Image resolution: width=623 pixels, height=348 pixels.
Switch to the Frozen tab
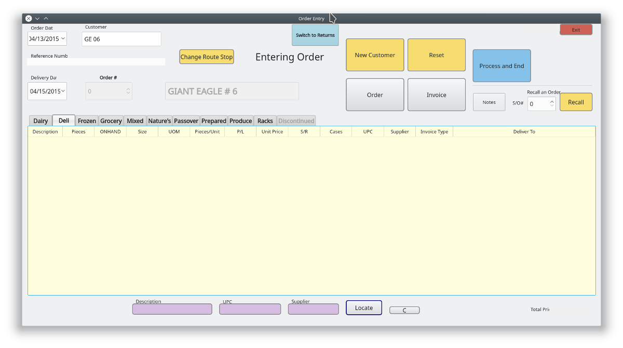[87, 121]
